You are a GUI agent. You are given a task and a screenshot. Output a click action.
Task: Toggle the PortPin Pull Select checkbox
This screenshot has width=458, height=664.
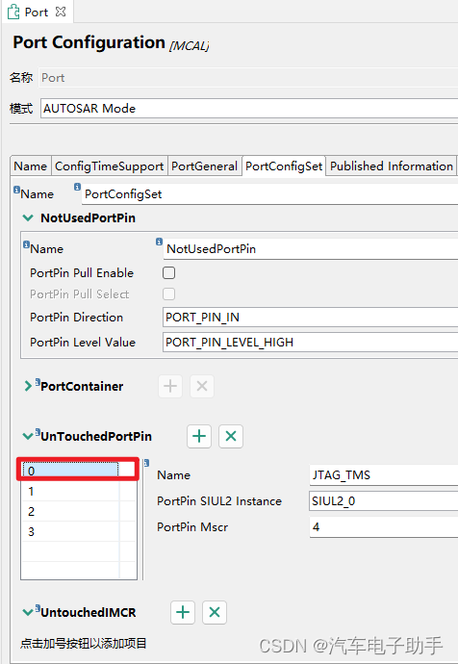[x=169, y=294]
